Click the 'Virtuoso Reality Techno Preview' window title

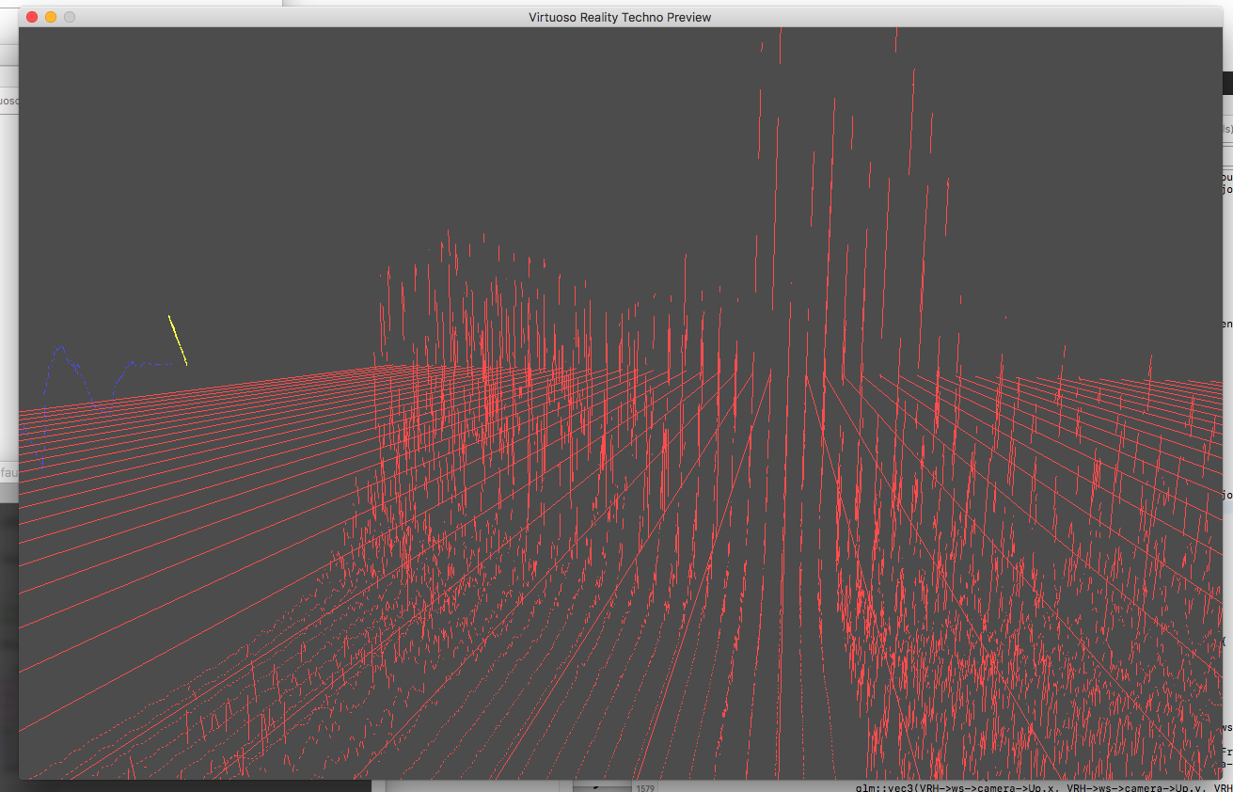[620, 17]
